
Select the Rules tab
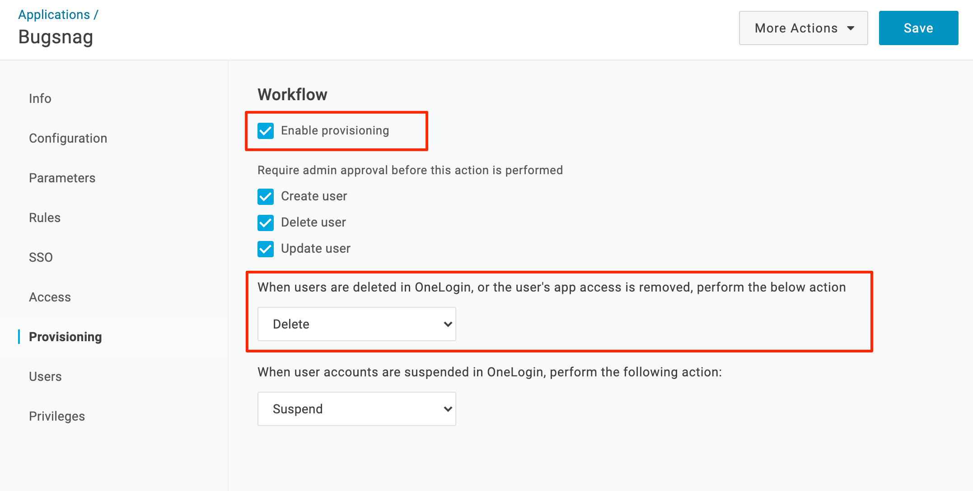click(x=45, y=218)
